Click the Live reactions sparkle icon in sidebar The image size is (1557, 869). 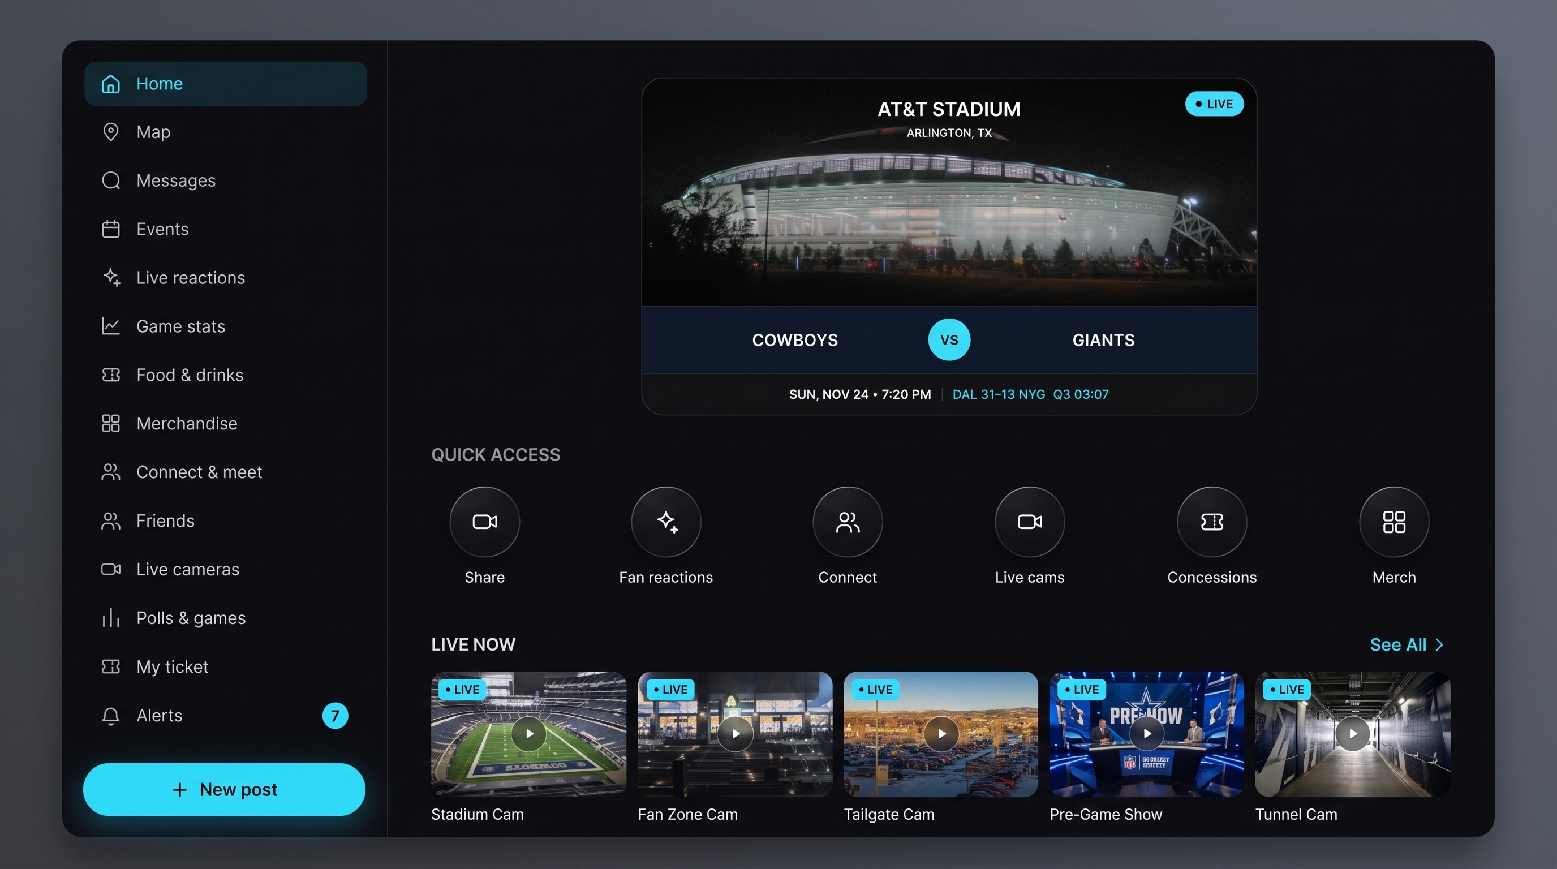pyautogui.click(x=111, y=277)
